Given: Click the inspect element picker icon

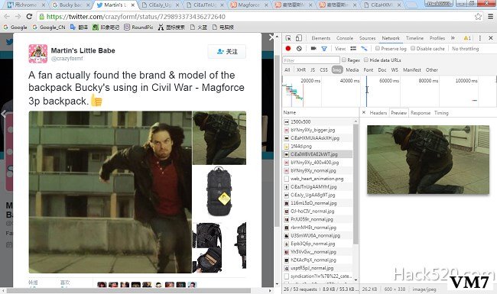Looking at the screenshot, I should pos(288,38).
